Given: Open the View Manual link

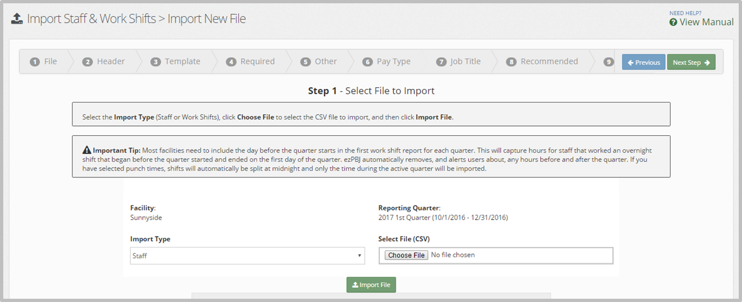Looking at the screenshot, I should 706,22.
